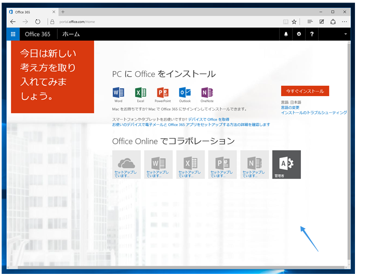Open browser more options menu
This screenshot has width=369, height=277.
(344, 22)
